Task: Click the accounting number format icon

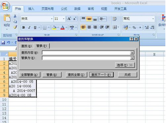Action: (126, 27)
